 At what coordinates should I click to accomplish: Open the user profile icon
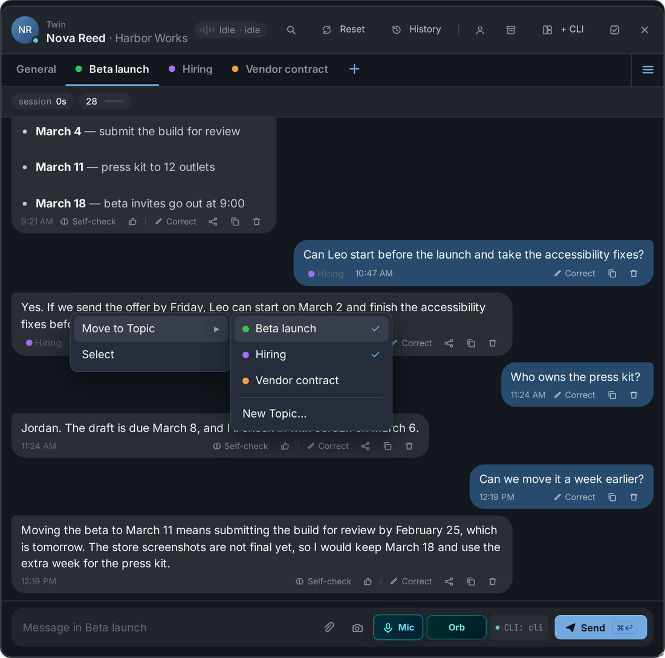(479, 30)
